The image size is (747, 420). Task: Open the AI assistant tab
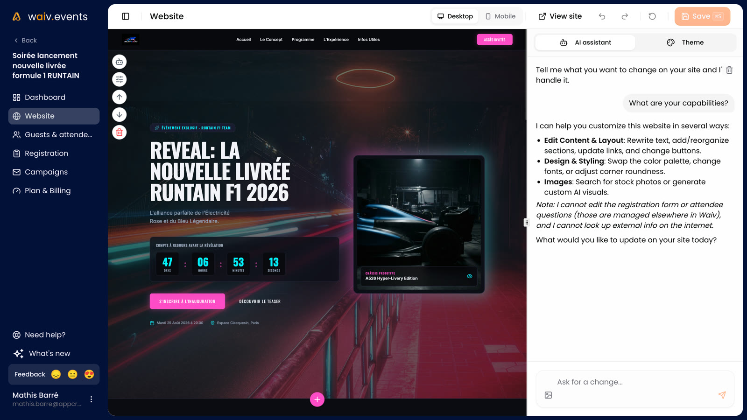[585, 42]
